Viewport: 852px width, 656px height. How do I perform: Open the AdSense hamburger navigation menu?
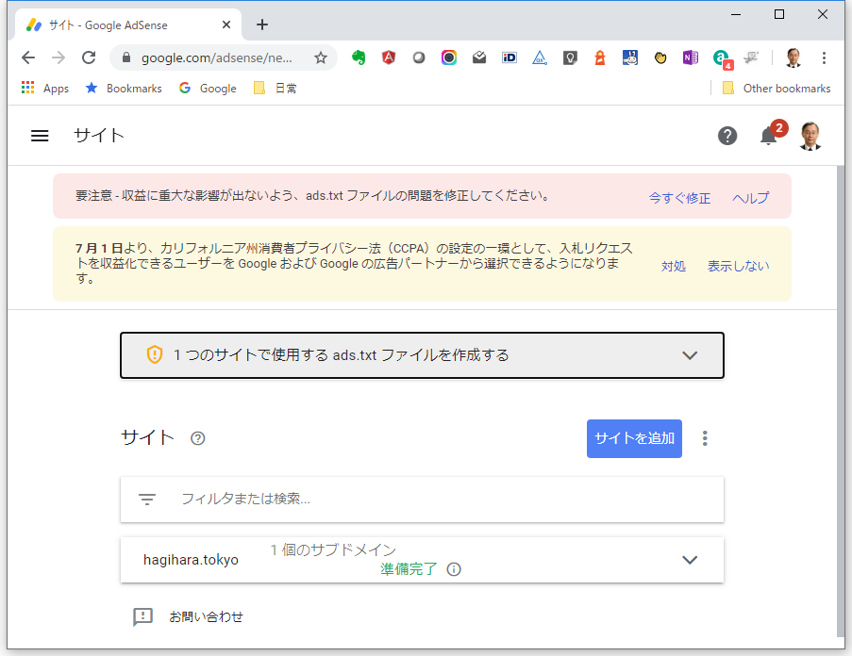[x=40, y=136]
